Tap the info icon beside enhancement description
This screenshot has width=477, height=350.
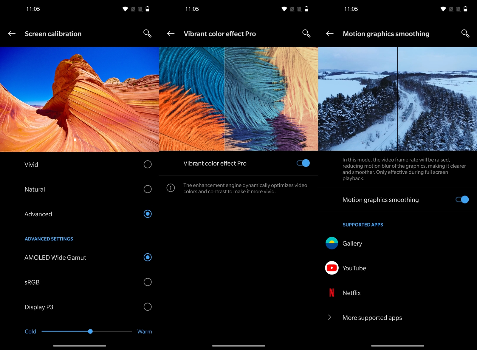coord(171,188)
